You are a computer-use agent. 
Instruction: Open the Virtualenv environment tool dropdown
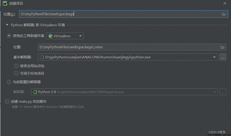click(65, 36)
